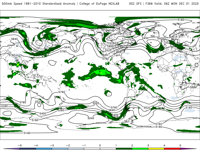This screenshot has height=150, width=200.
Task: Click the pale blue -2 to -1 colorbar segment
Action: tap(76, 149)
